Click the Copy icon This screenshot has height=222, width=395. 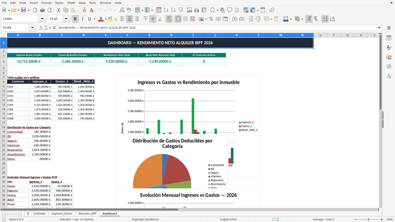pyautogui.click(x=66, y=10)
